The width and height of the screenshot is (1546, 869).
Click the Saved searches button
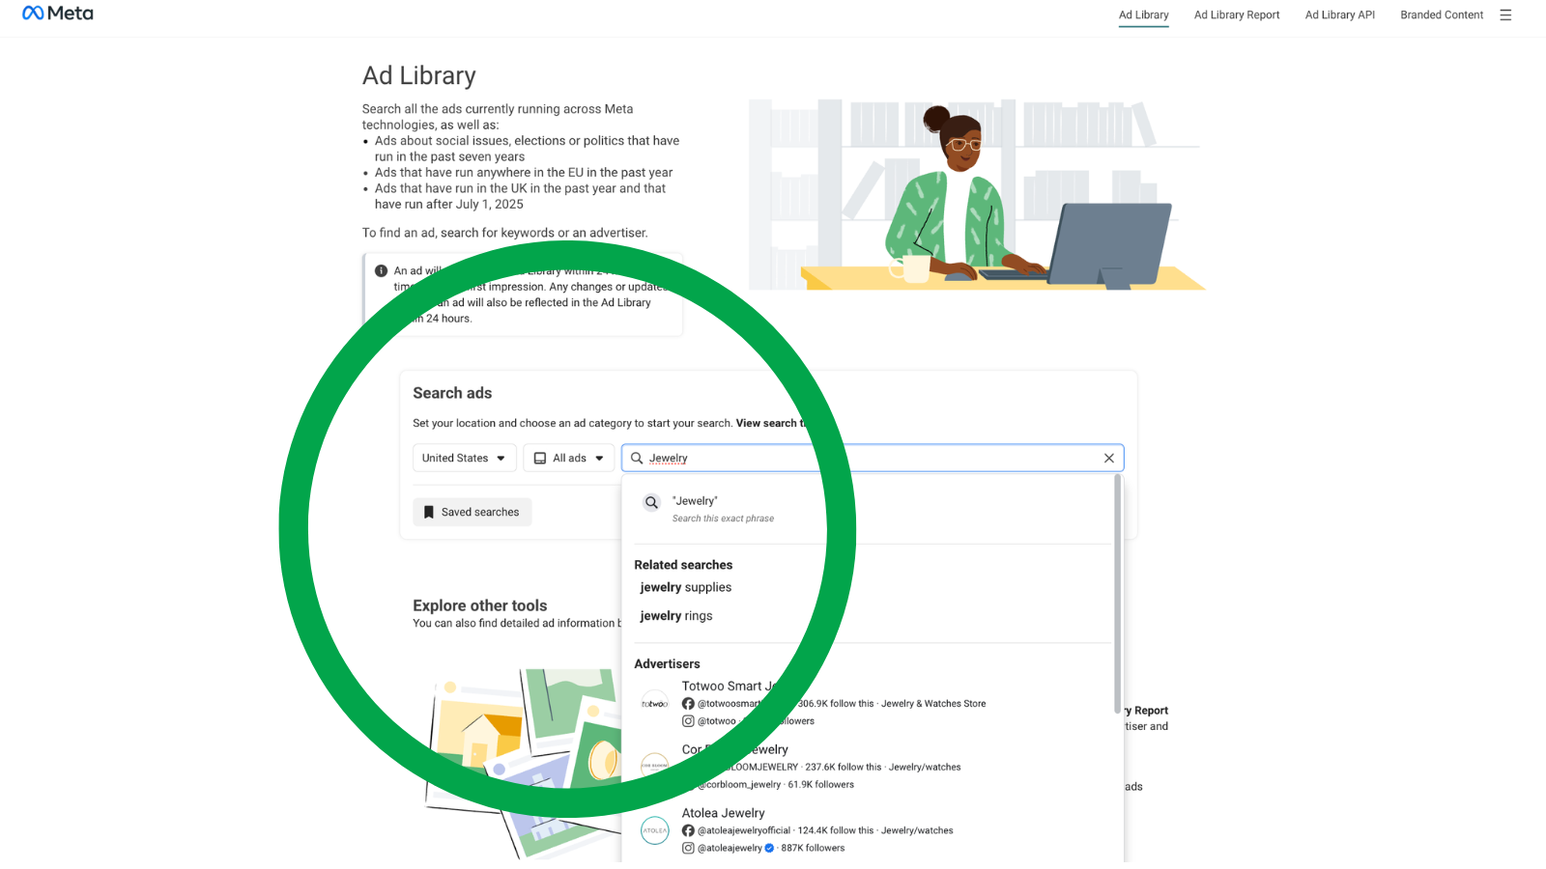click(x=472, y=513)
